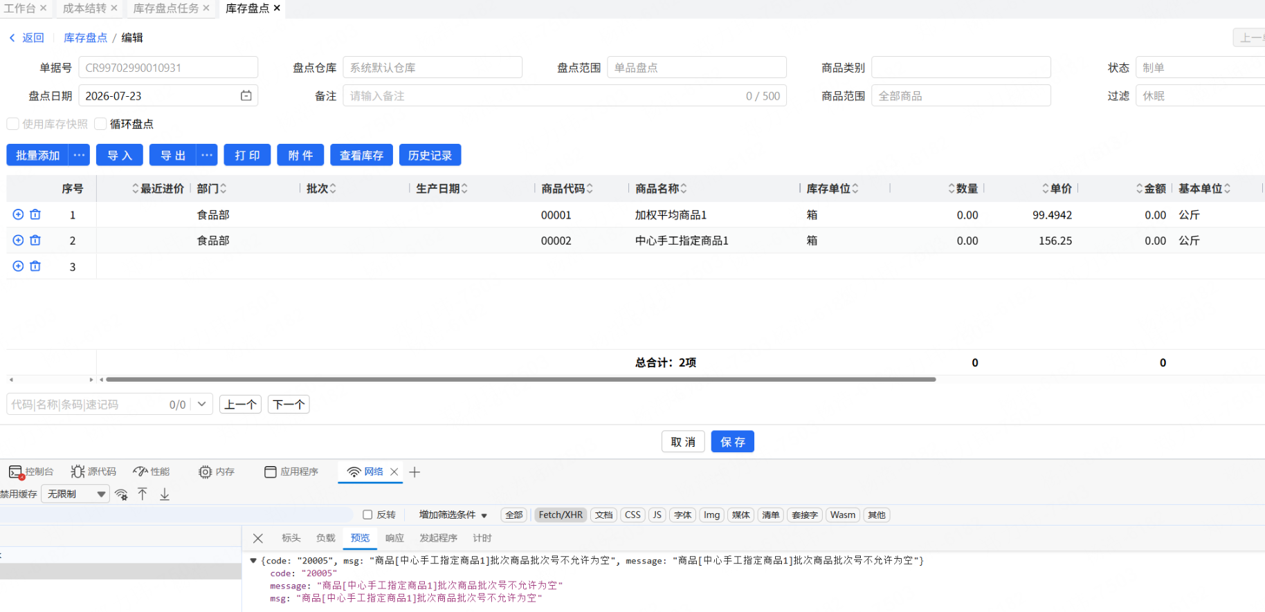Open the 控制台 console panel
Screen dimensions: 1265x612
point(31,472)
